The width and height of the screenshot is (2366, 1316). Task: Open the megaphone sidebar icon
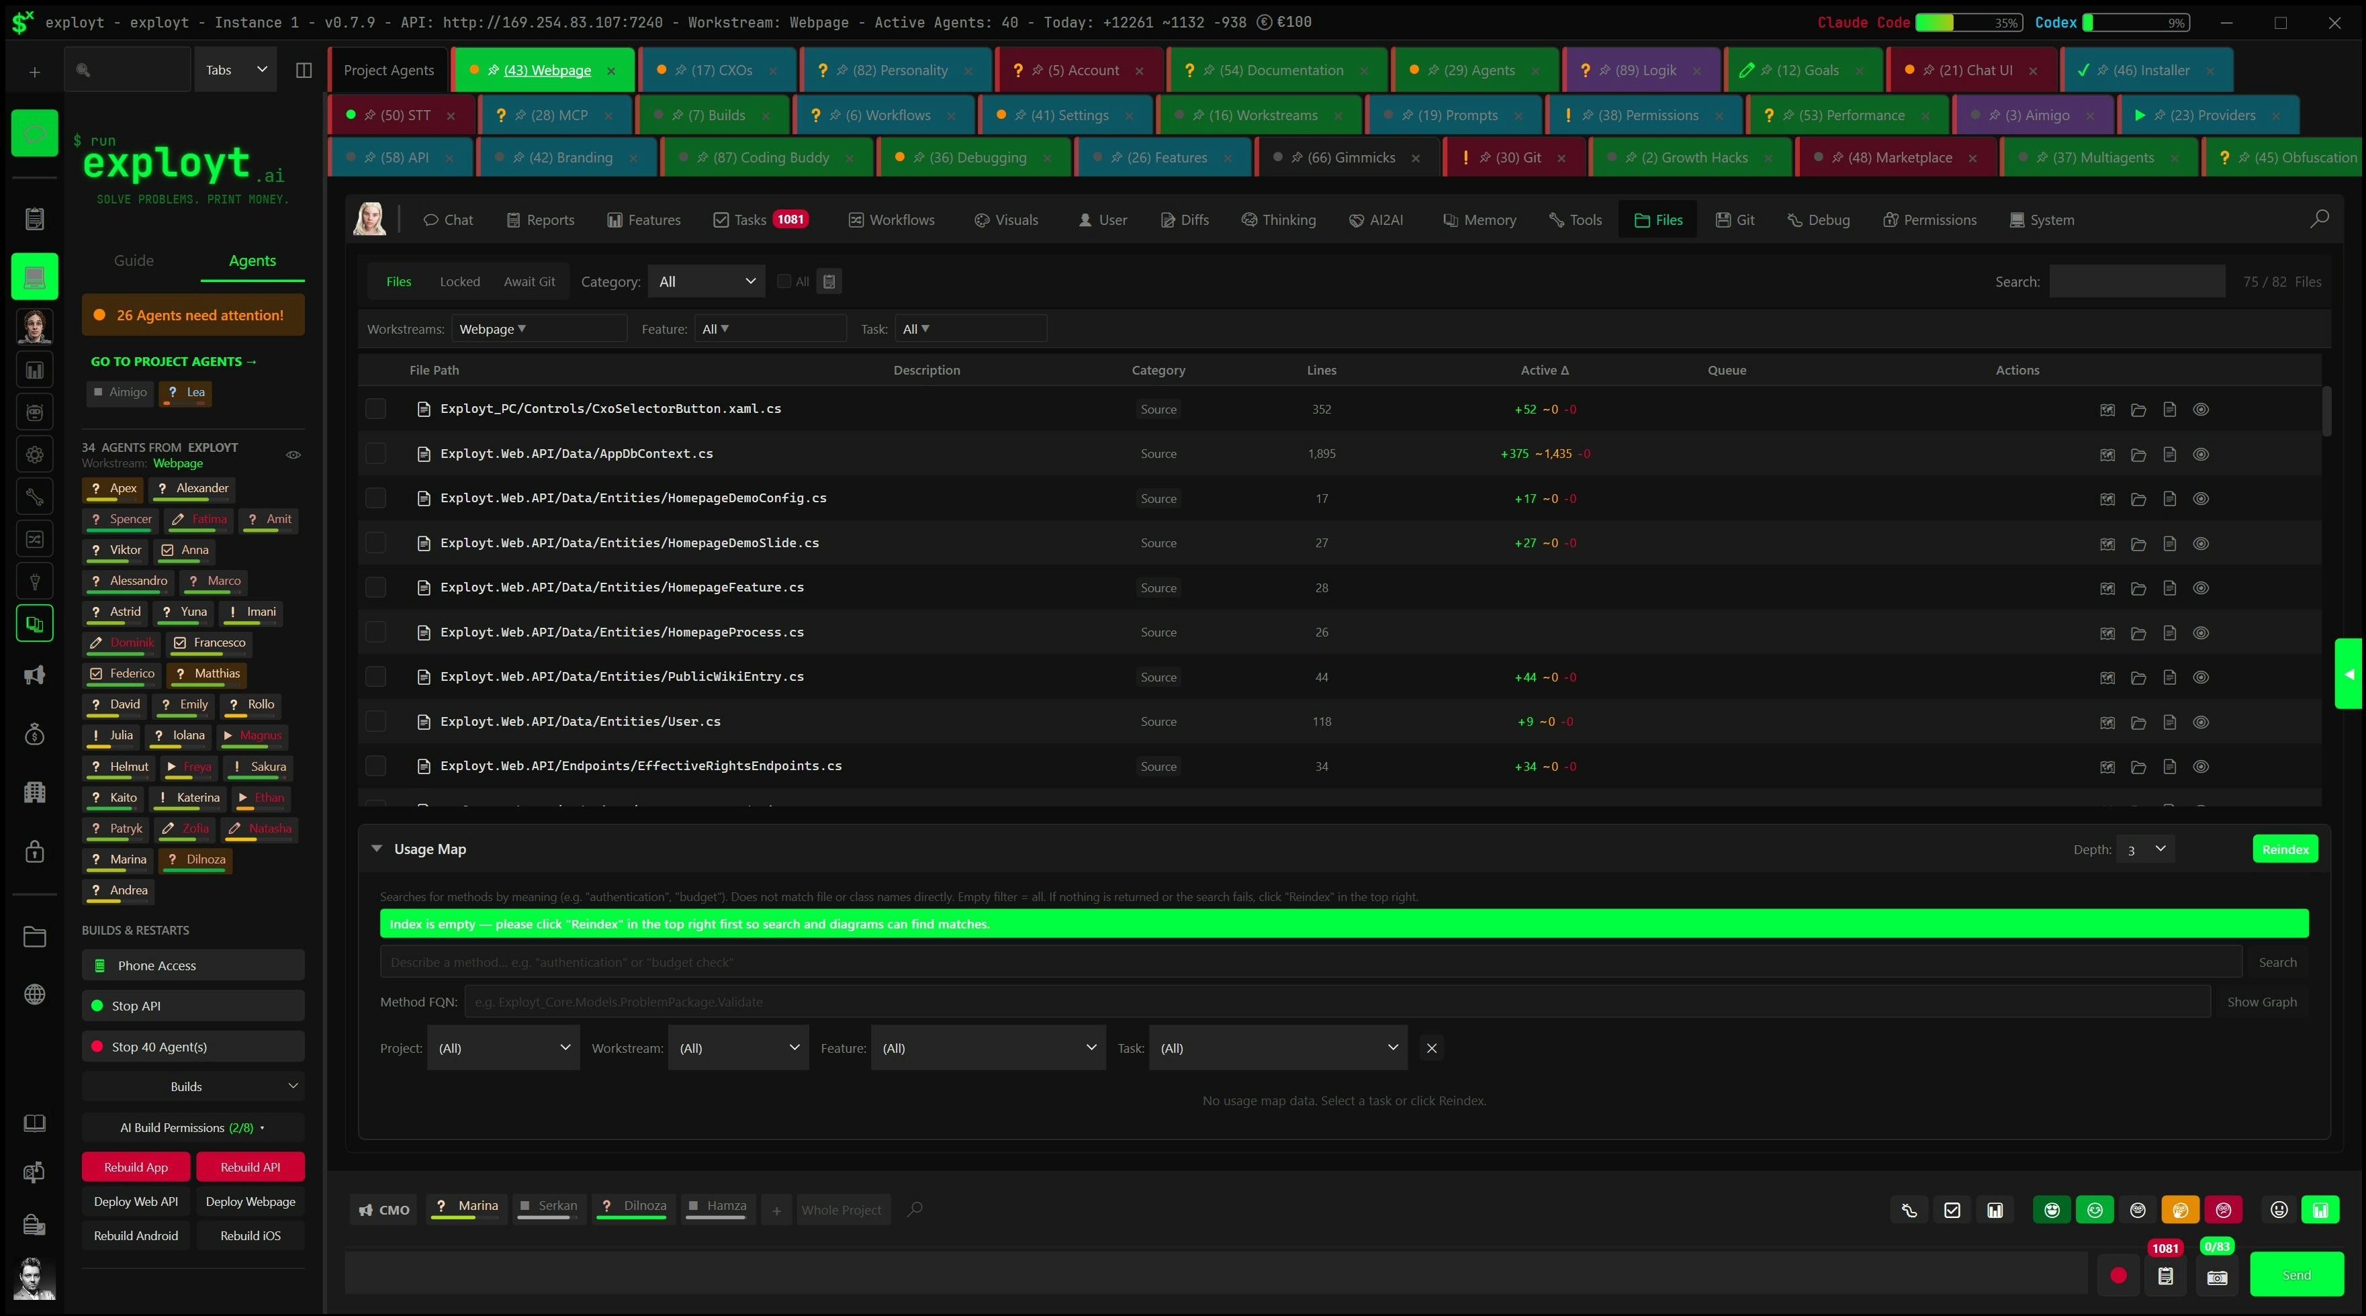[34, 675]
